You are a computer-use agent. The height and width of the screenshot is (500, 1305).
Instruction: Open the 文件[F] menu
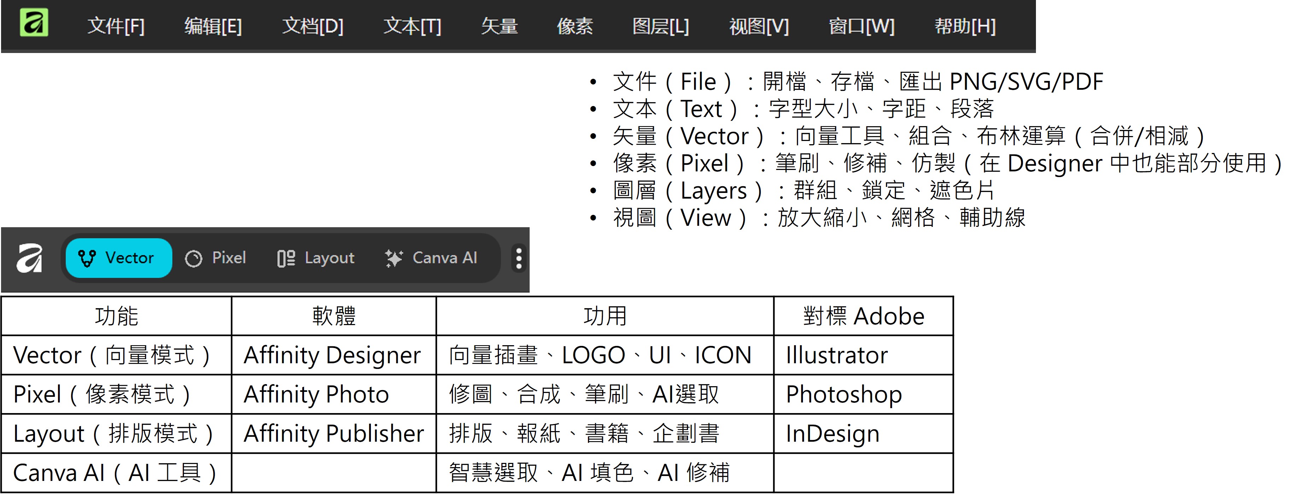coord(116,26)
